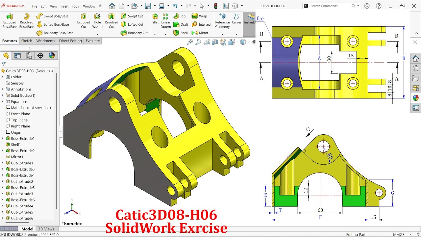Select the Shell feature tool

click(181, 33)
